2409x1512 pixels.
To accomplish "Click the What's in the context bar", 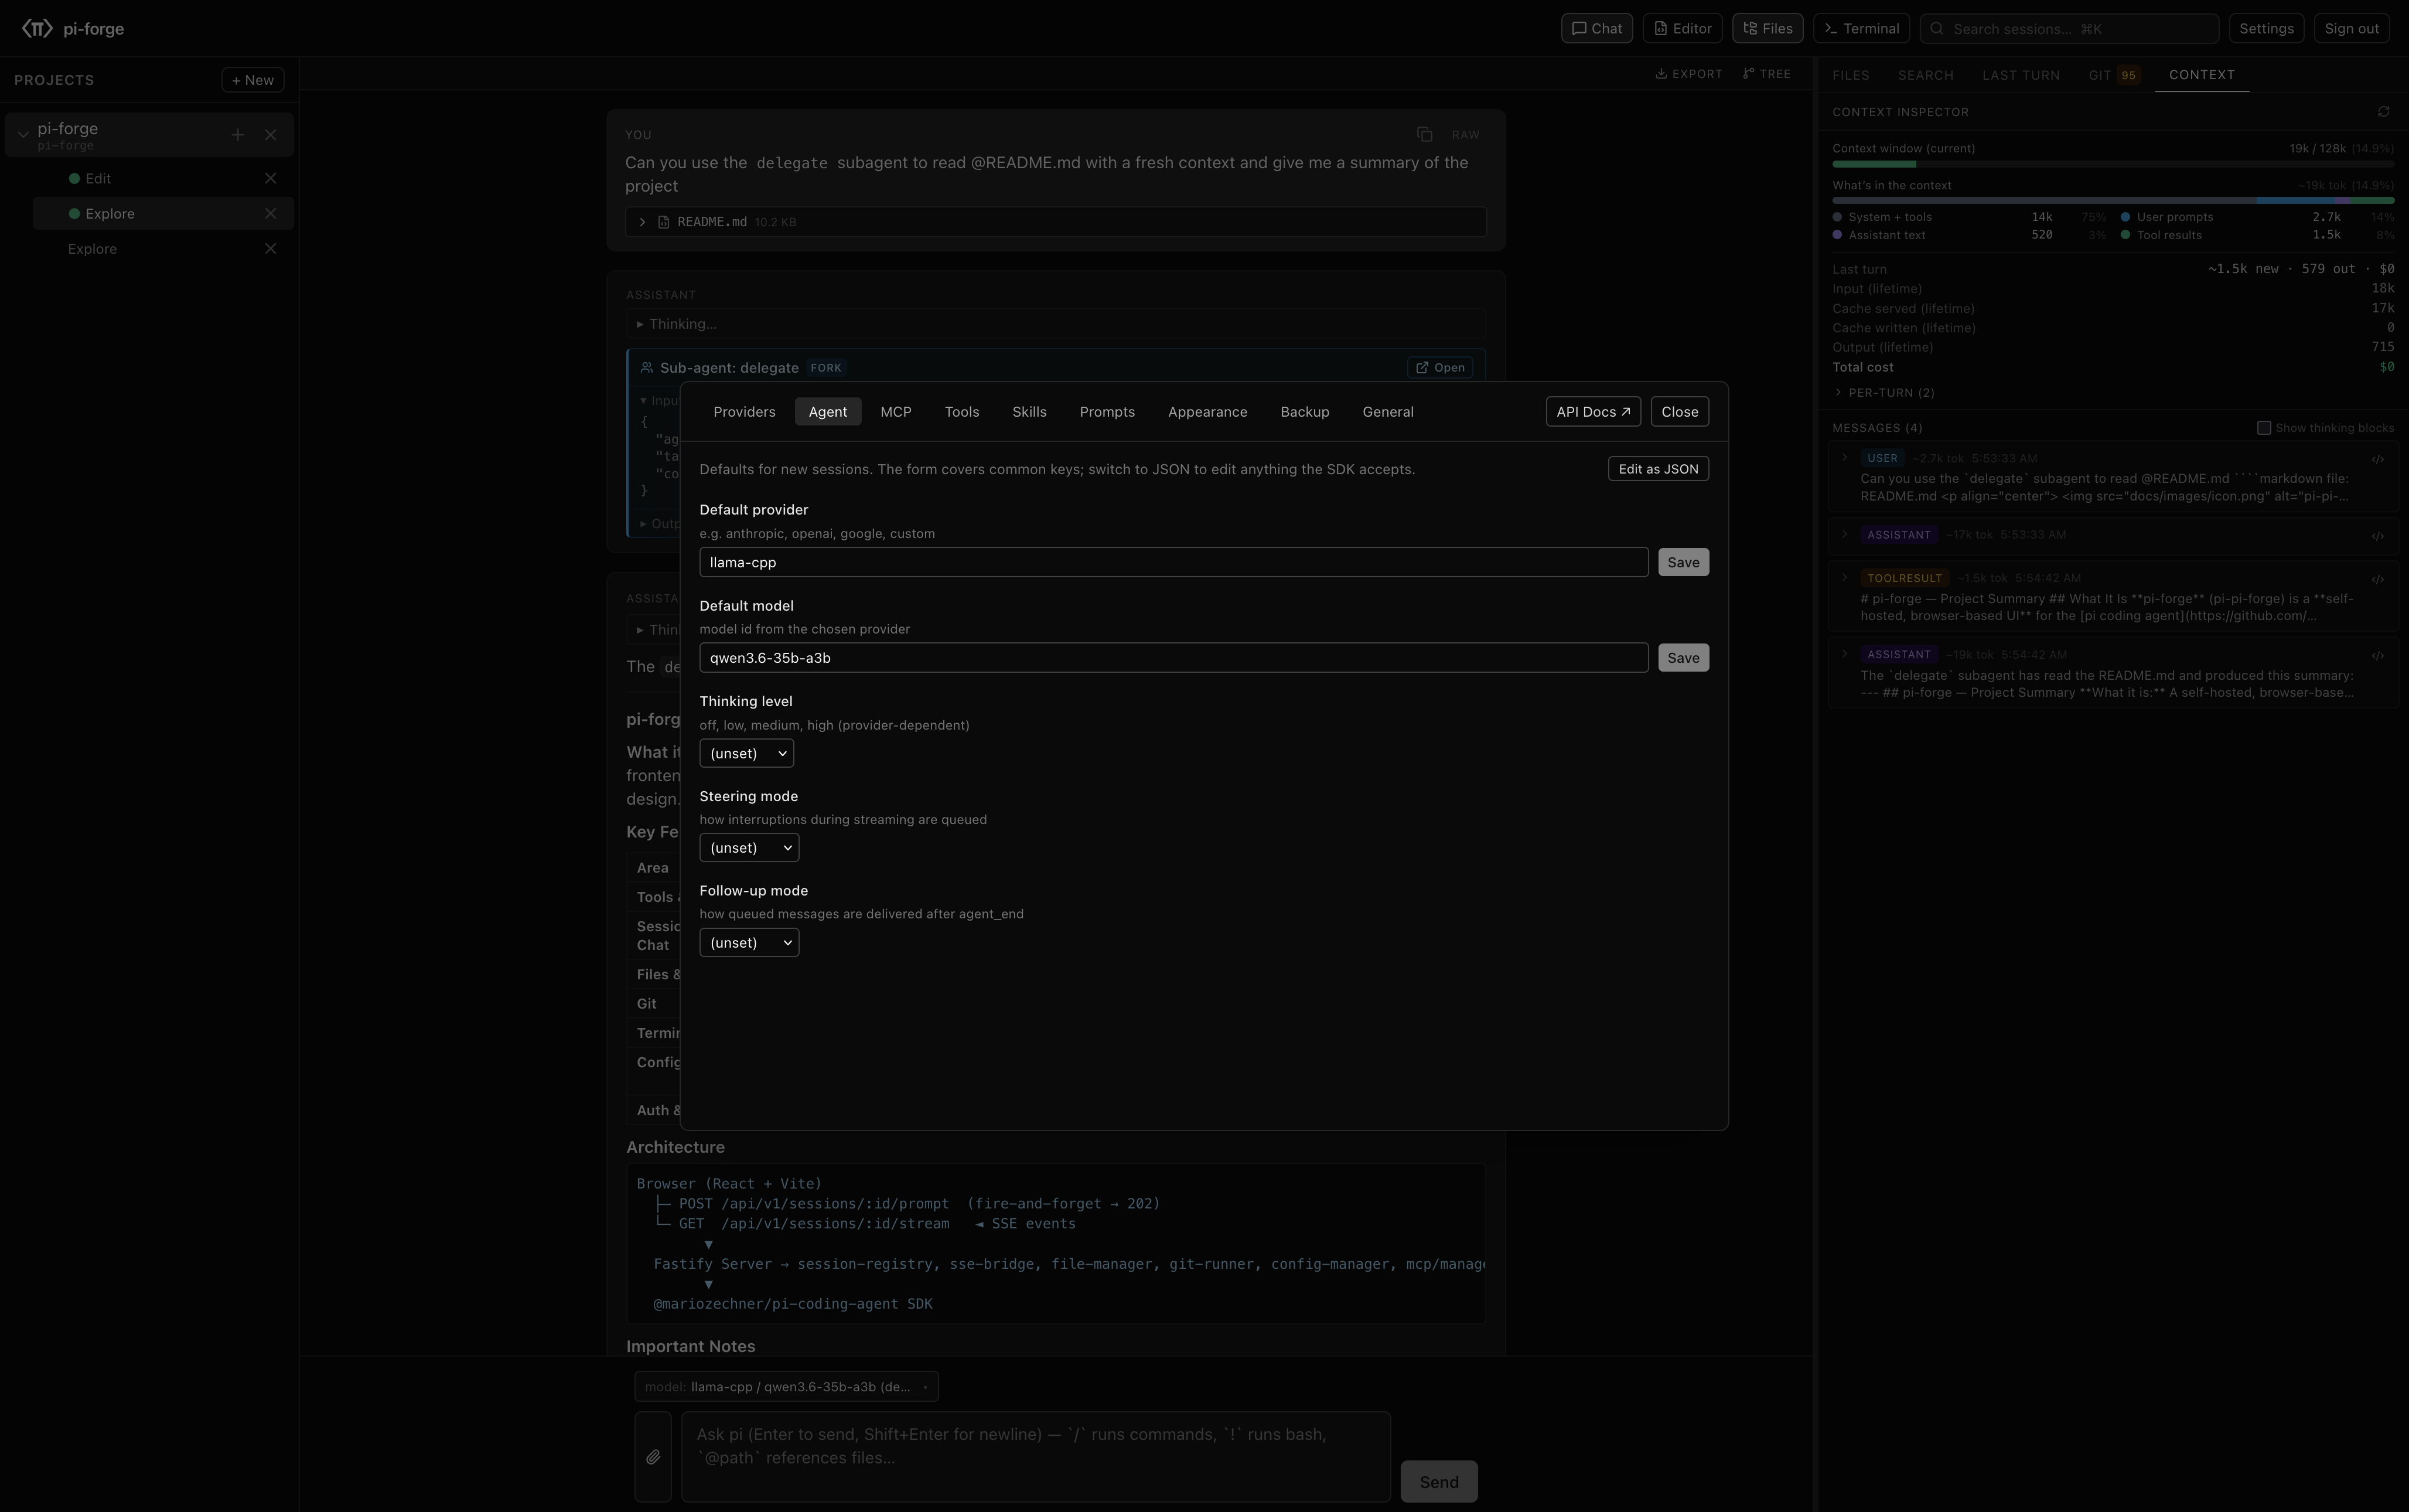I will pos(2113,201).
